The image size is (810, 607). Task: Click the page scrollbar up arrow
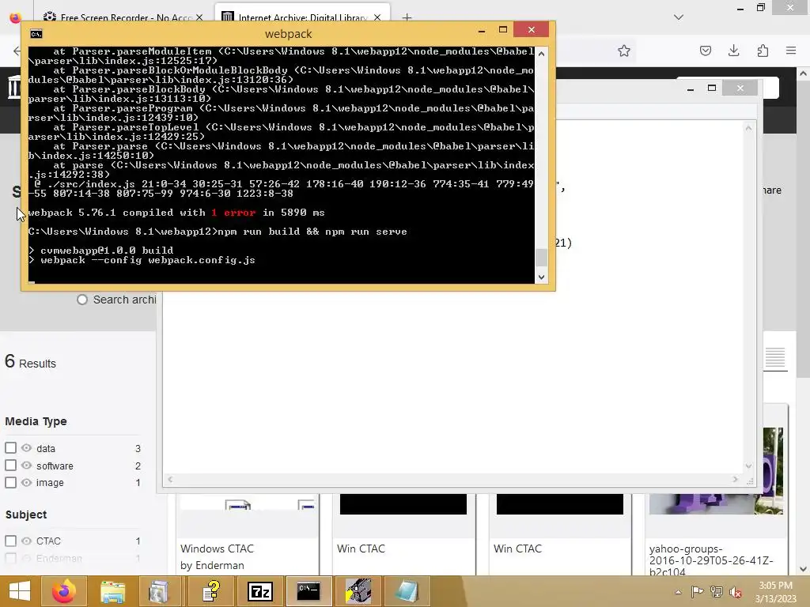coord(803,74)
